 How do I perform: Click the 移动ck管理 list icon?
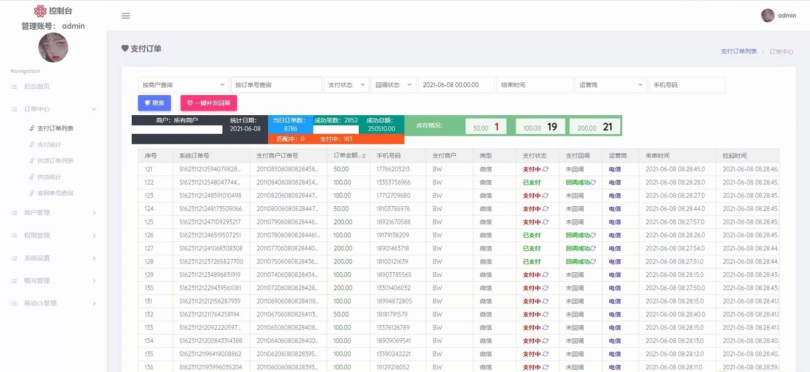(14, 303)
